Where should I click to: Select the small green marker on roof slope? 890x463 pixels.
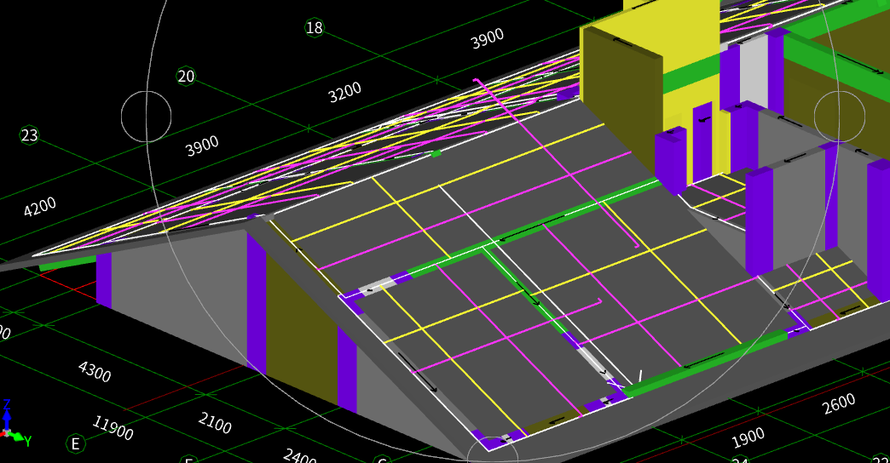pyautogui.click(x=436, y=153)
